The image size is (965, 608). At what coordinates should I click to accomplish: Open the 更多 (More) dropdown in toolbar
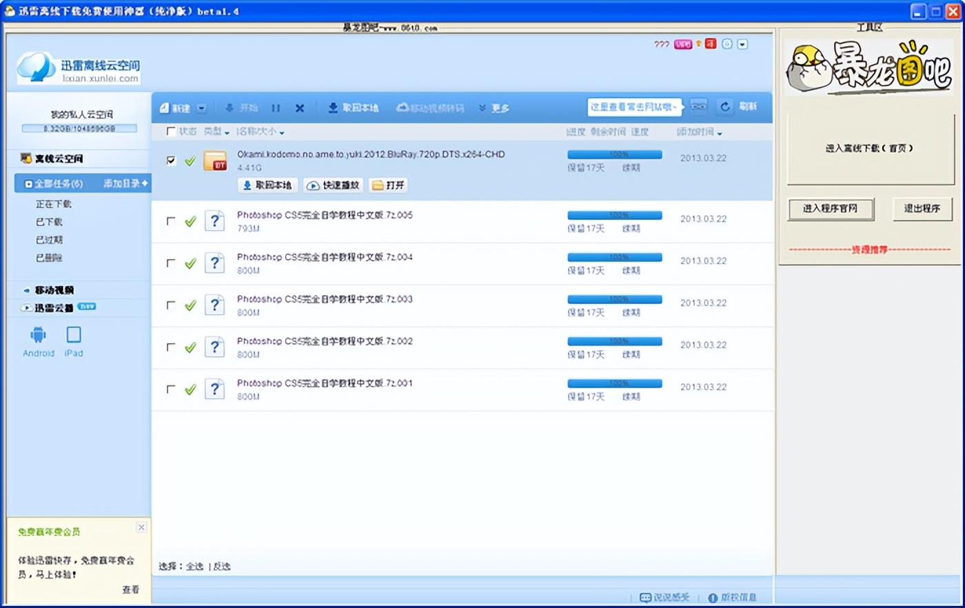click(494, 108)
